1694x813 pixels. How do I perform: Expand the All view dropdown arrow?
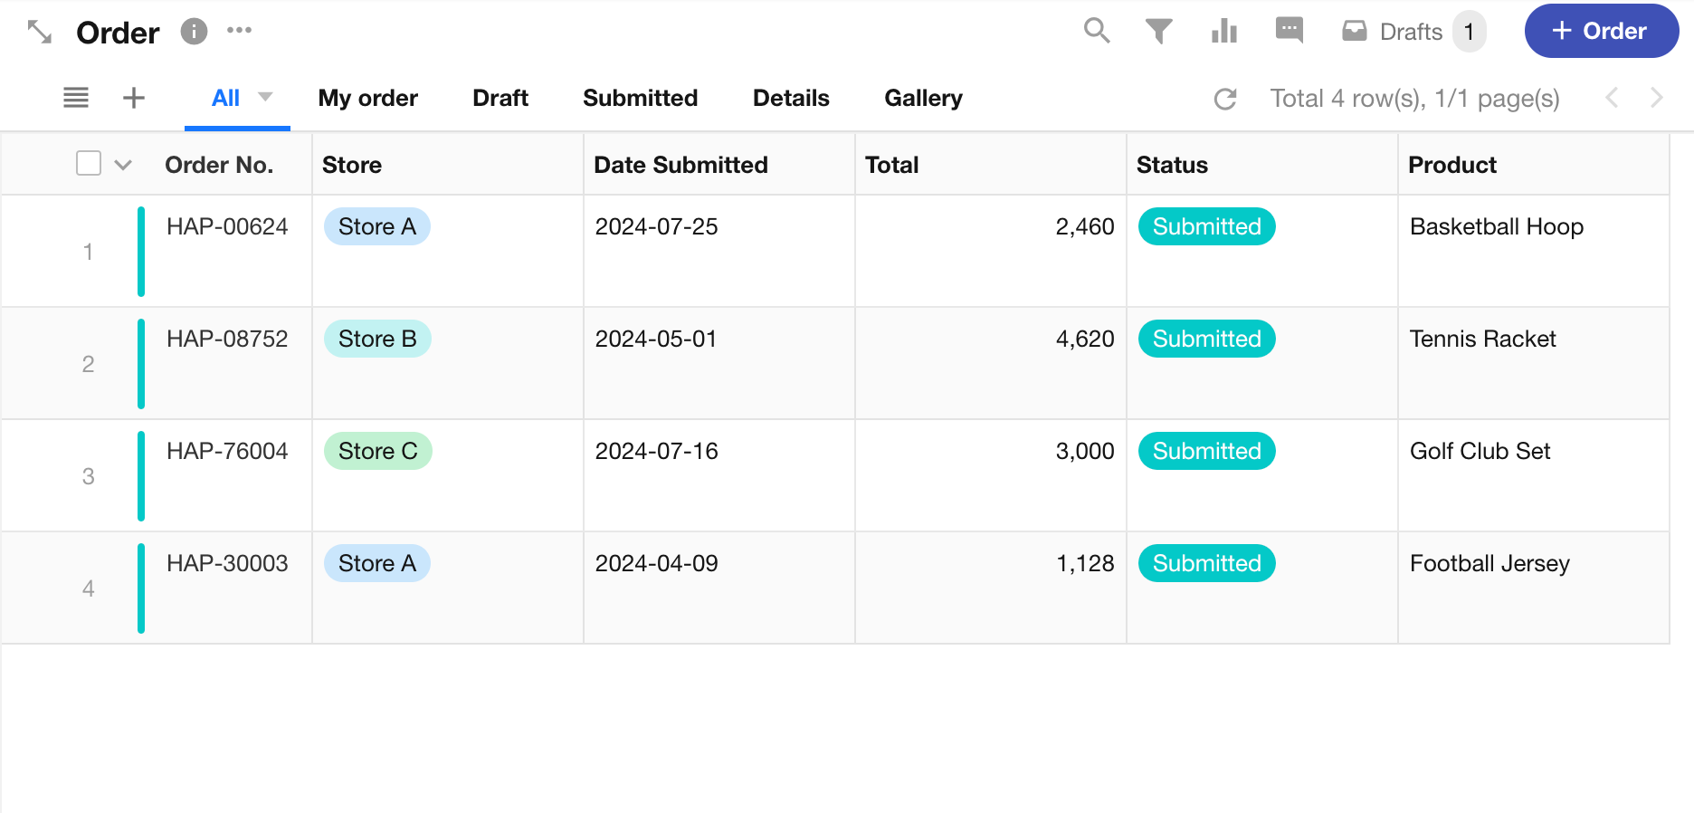pyautogui.click(x=265, y=97)
